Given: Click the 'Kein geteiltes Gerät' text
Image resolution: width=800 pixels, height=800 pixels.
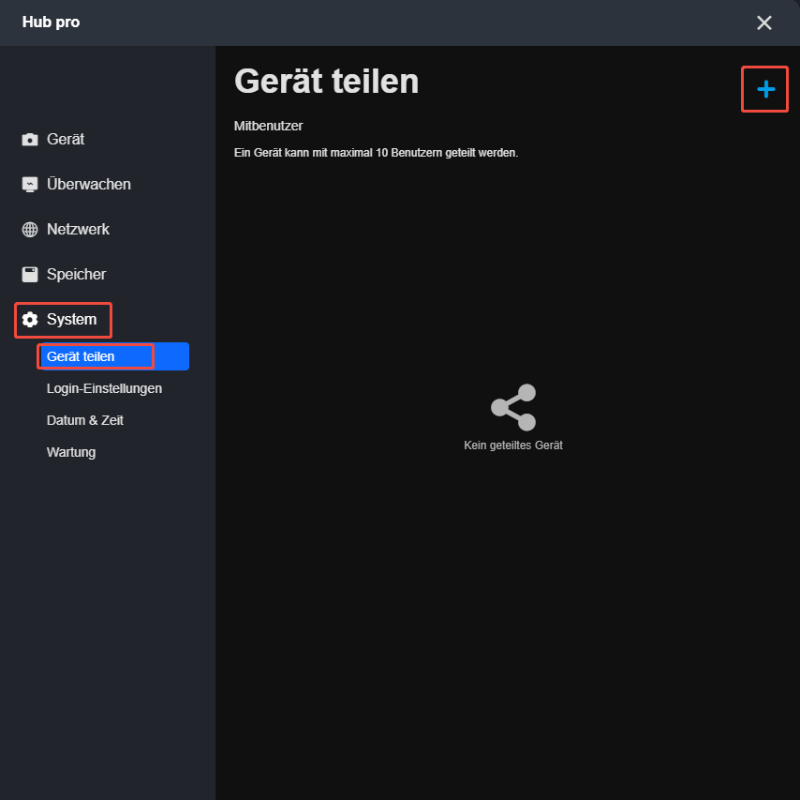Looking at the screenshot, I should coord(512,445).
